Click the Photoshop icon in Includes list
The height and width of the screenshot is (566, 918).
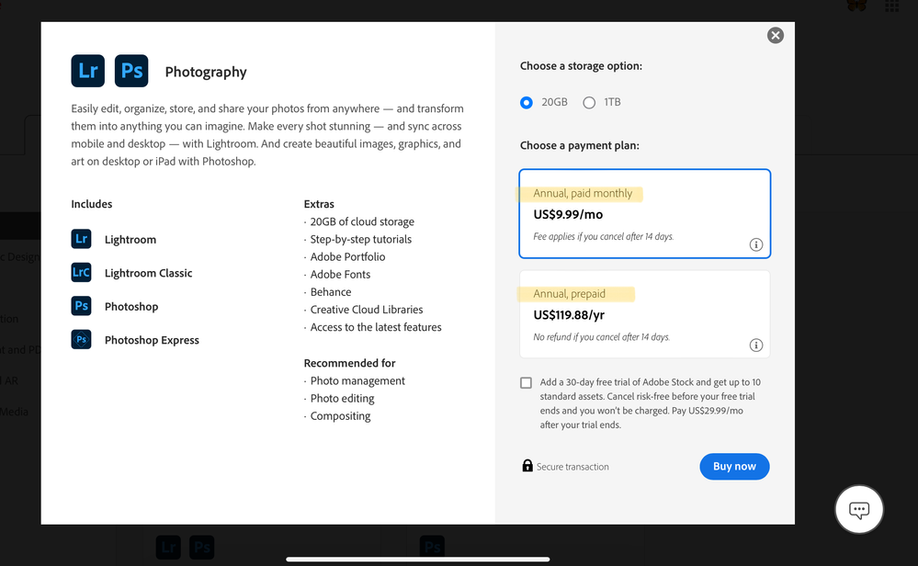point(82,306)
